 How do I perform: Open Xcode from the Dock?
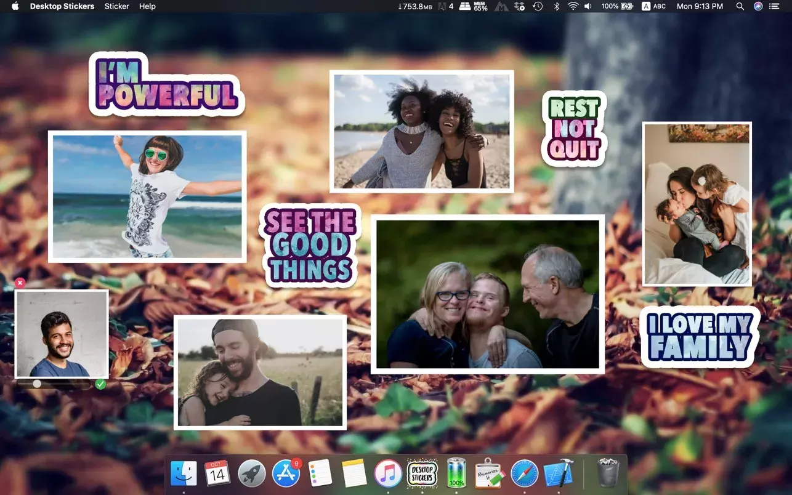tap(559, 473)
